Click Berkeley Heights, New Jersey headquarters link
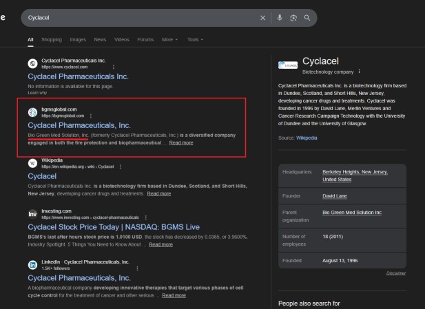 point(355,175)
